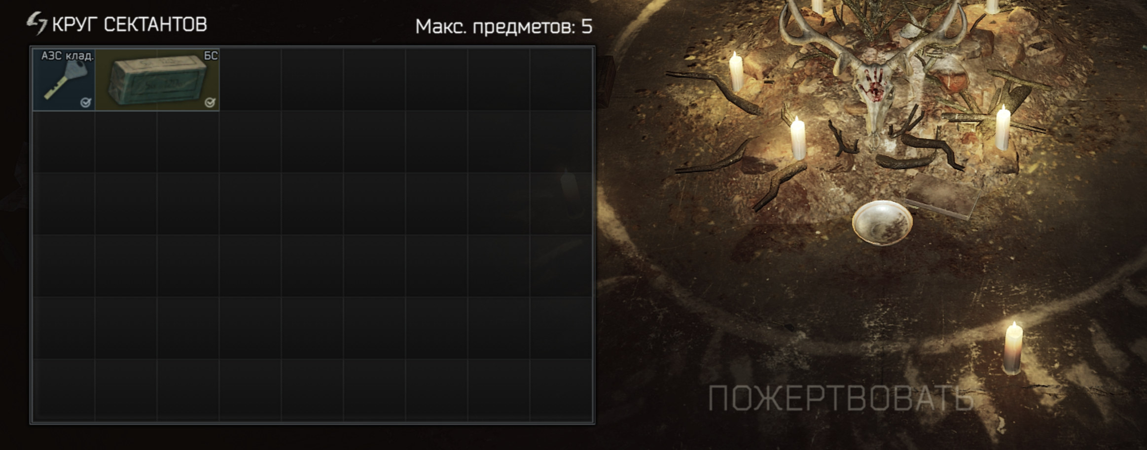The width and height of the screenshot is (1147, 450).
Task: Click the candle nearest the skull's left side
Action: tap(797, 138)
